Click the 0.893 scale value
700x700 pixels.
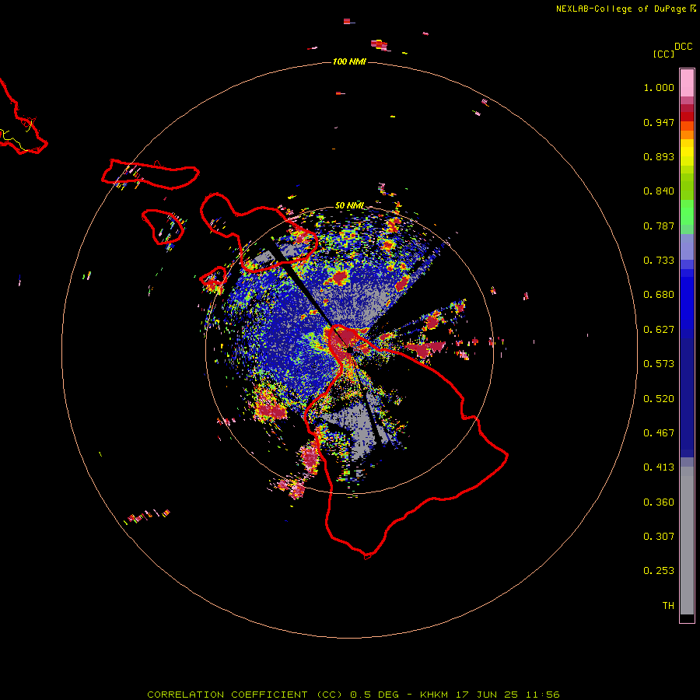pos(659,156)
